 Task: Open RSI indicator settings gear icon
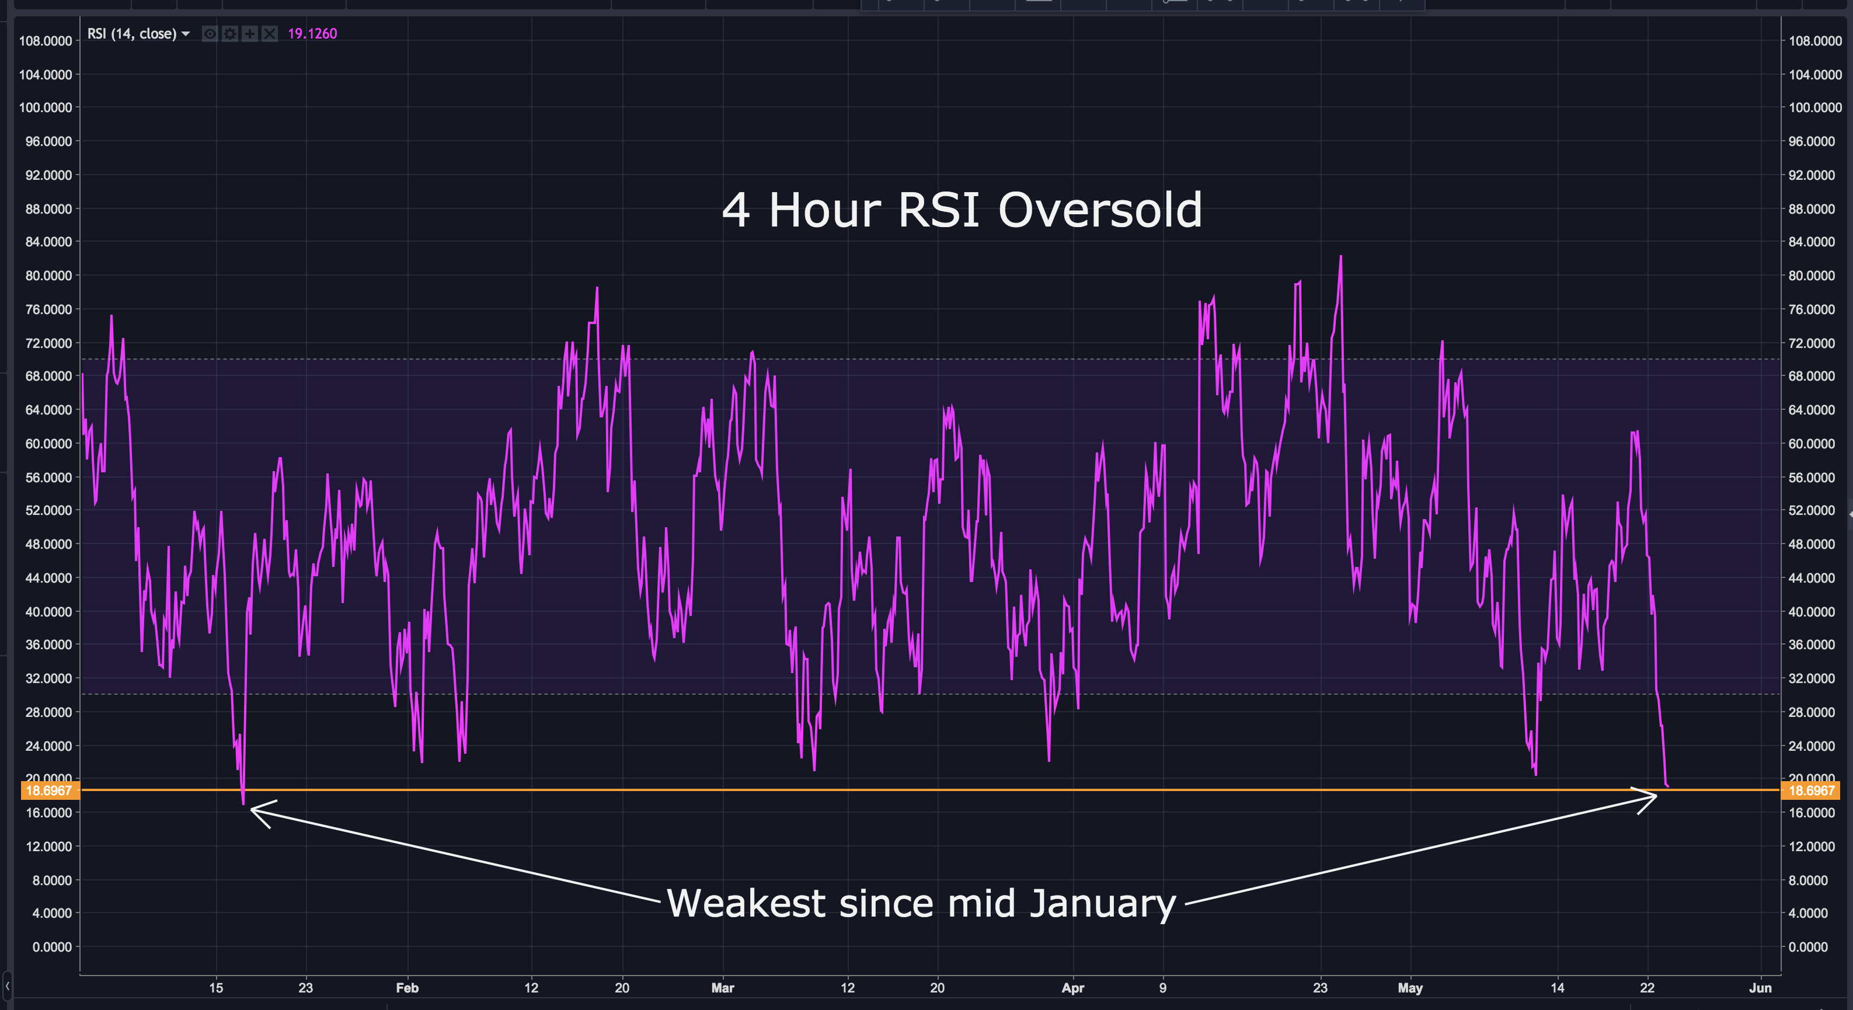coord(229,34)
